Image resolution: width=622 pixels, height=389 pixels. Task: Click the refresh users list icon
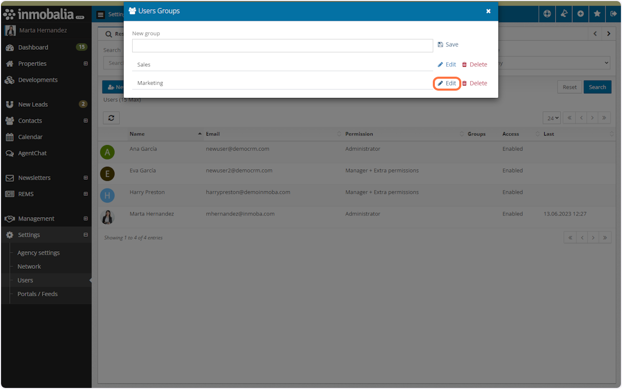[111, 118]
